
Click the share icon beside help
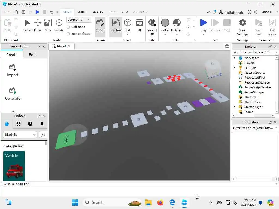click(255, 12)
